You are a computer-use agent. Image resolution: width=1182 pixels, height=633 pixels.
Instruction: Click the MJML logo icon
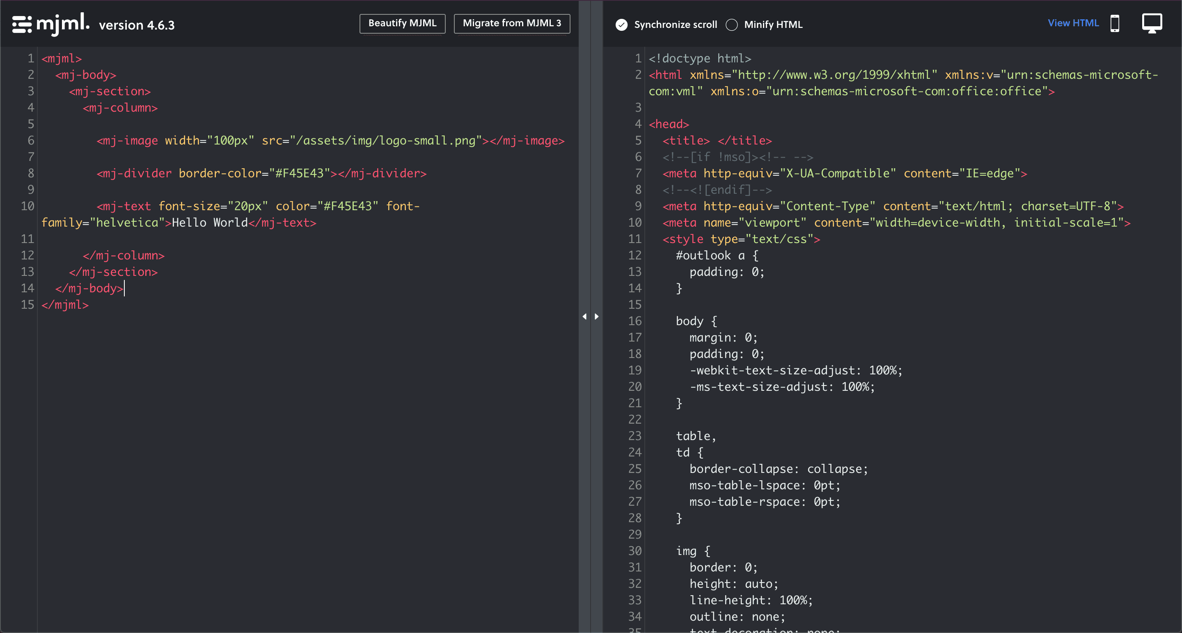click(x=22, y=24)
